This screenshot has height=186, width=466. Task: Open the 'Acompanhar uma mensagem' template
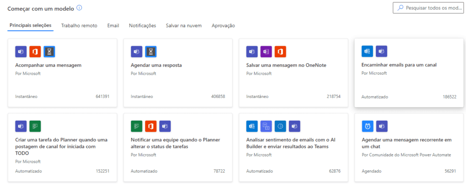[x=48, y=65]
